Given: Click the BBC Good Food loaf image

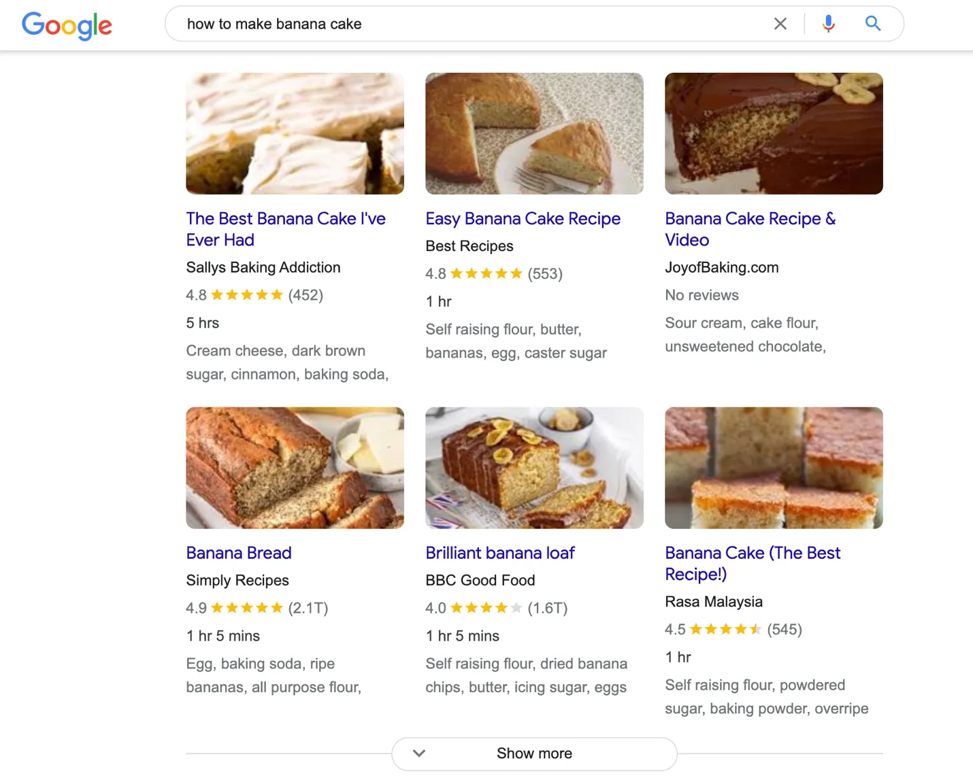Looking at the screenshot, I should [534, 468].
